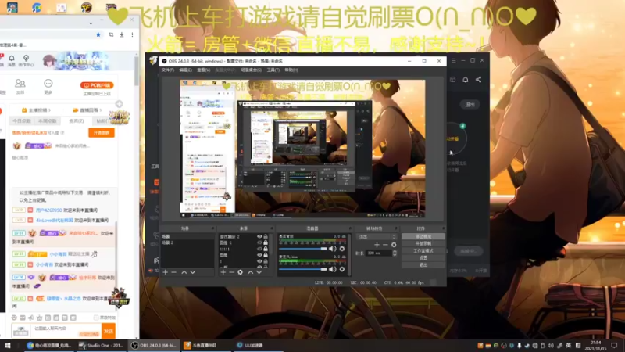Open the 淡出 transition dropdown
625x352 pixels.
pyautogui.click(x=377, y=237)
